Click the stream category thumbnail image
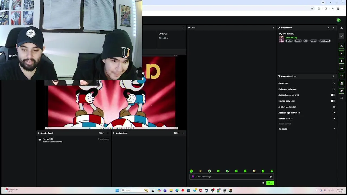 tap(282, 39)
